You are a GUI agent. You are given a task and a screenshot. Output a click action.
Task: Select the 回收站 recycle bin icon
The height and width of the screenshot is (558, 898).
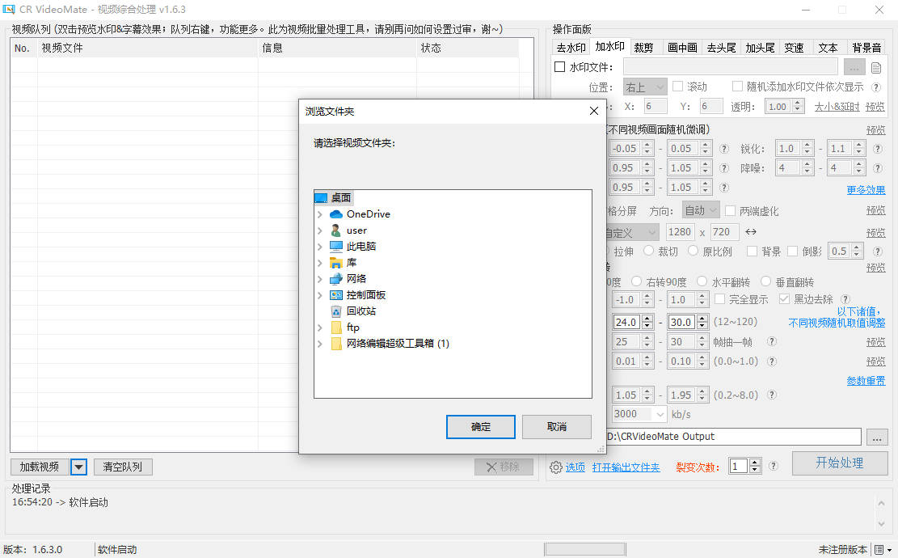336,311
